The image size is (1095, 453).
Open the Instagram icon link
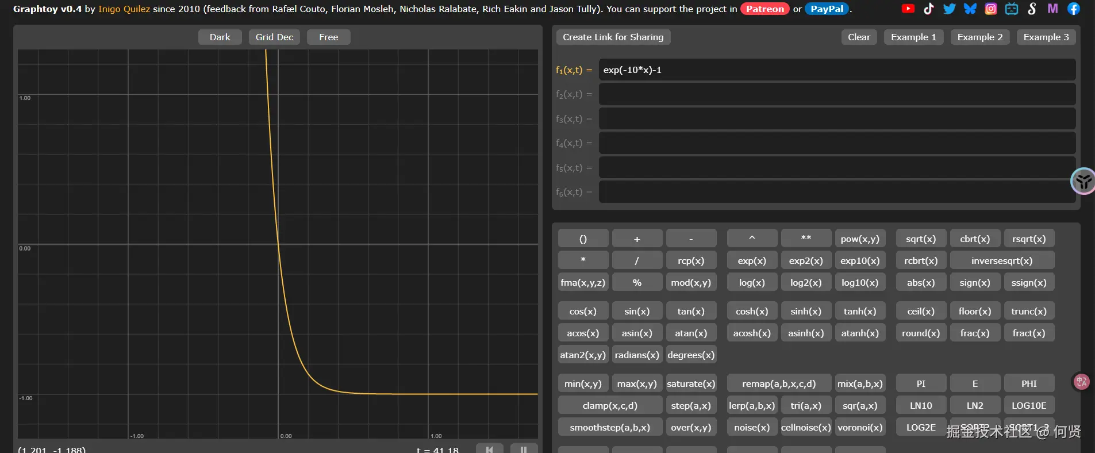[991, 9]
